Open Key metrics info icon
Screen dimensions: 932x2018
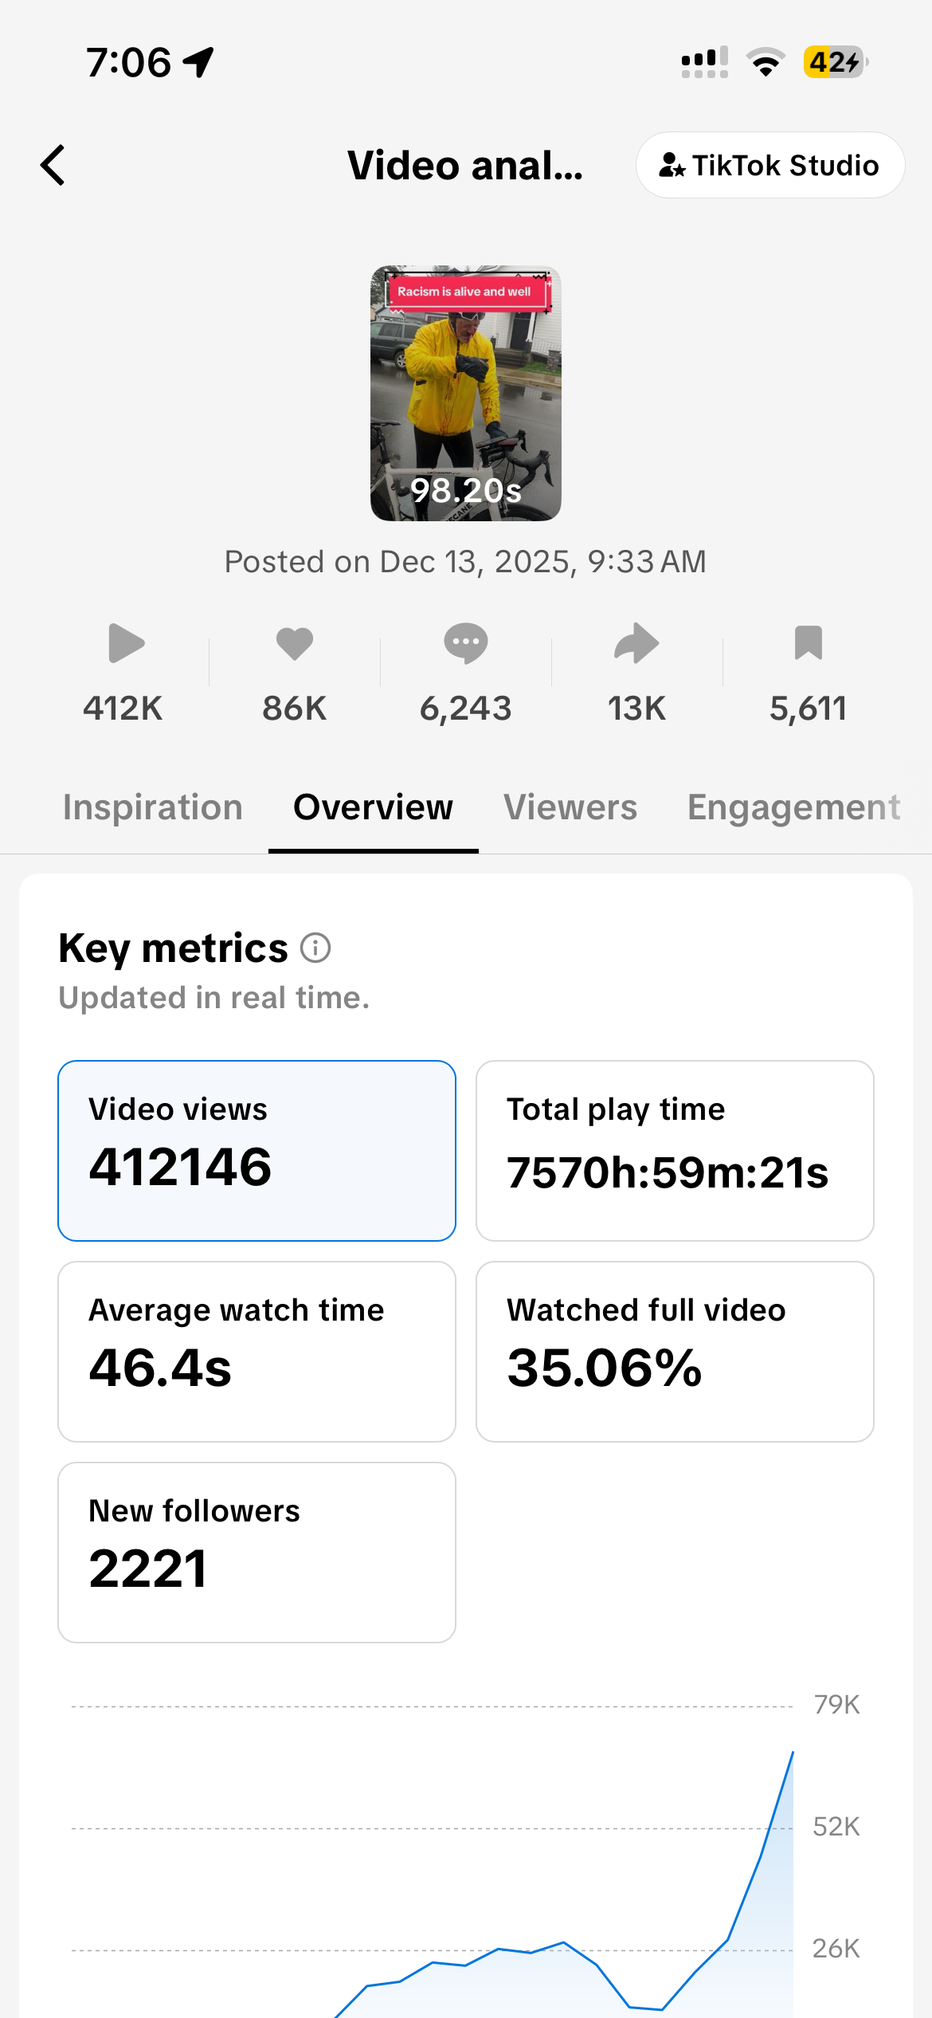coord(315,948)
